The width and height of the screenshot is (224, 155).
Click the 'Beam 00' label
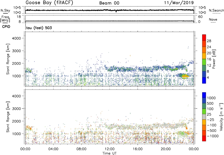[109, 3]
